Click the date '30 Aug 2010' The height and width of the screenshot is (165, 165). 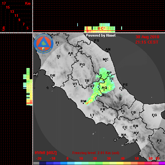click(147, 37)
